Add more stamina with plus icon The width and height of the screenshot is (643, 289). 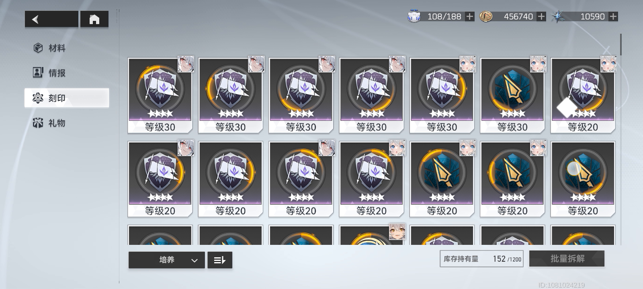[x=469, y=16]
